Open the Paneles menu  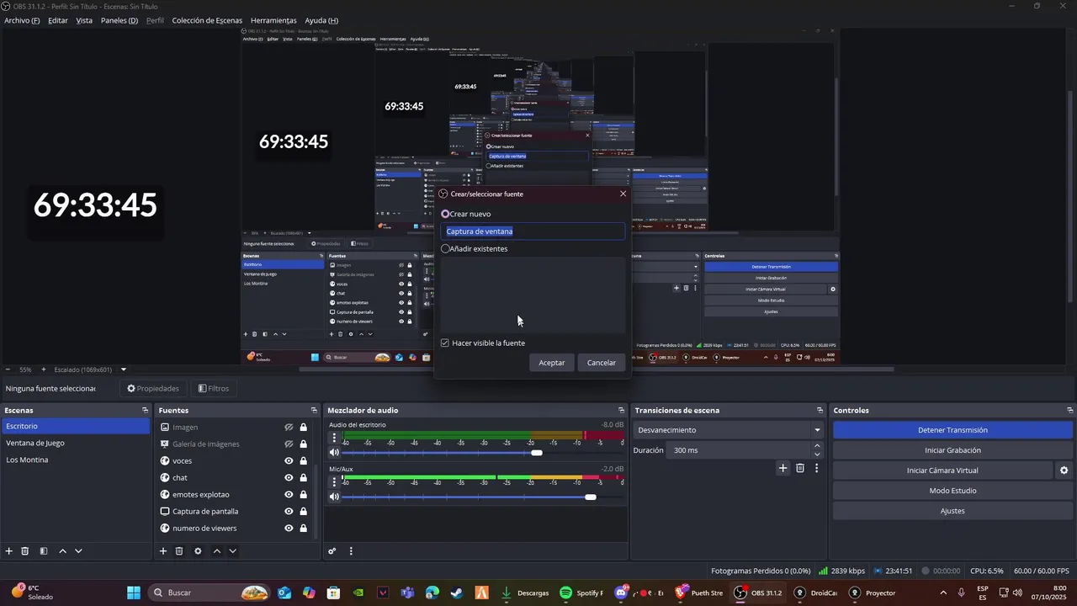point(119,20)
